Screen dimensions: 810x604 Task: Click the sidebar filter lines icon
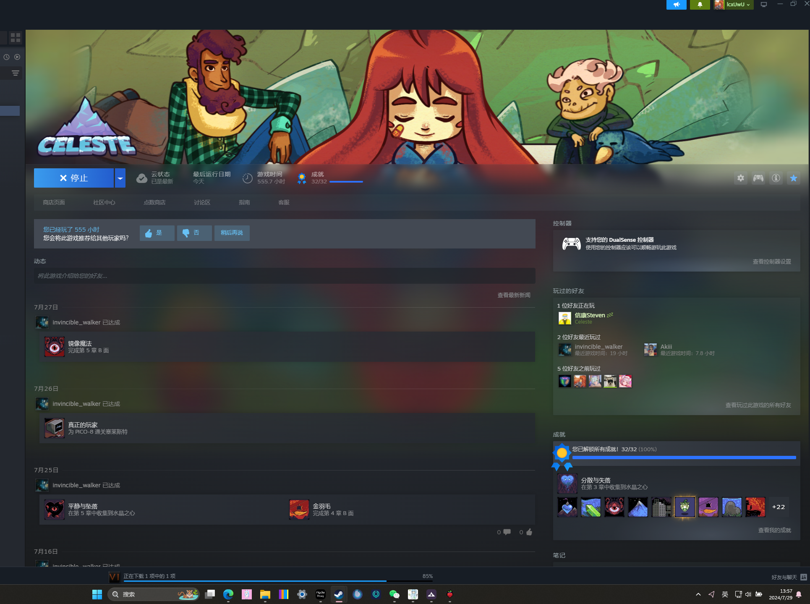16,73
